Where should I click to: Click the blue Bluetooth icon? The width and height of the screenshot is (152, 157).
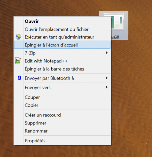(19, 78)
